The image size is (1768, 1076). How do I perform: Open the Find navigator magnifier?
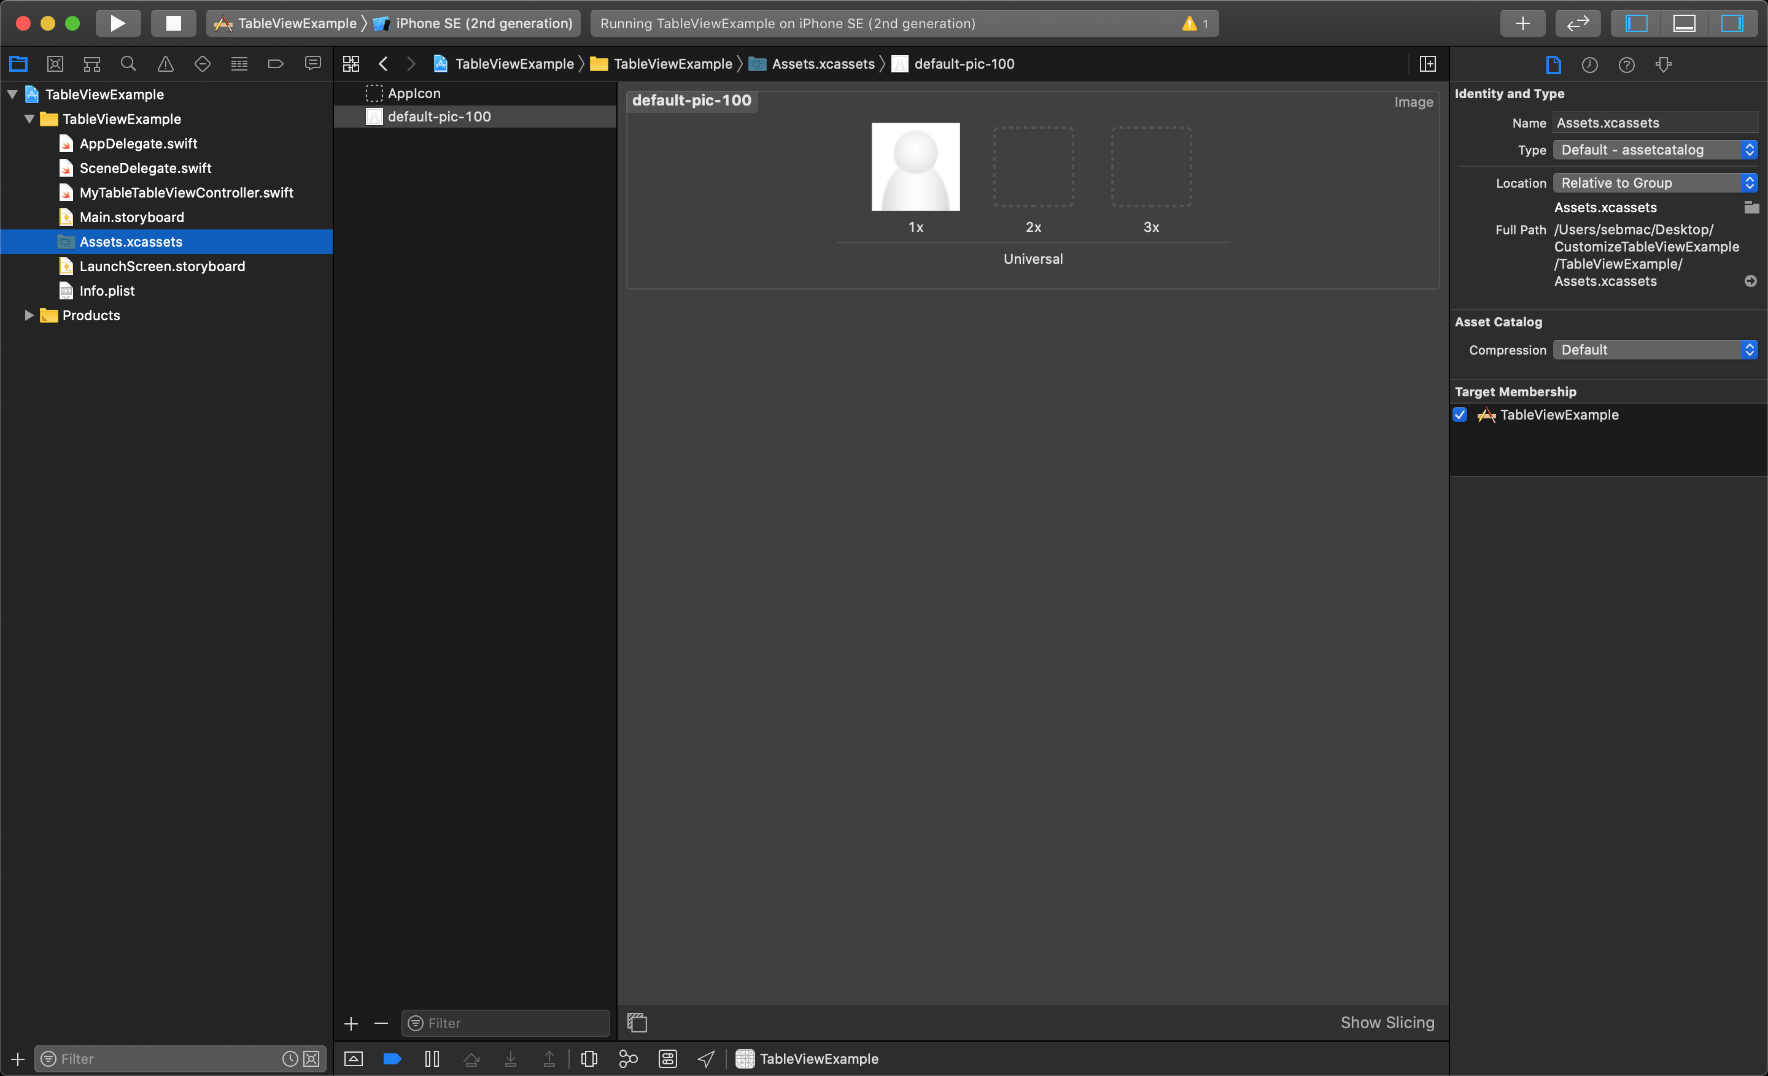pyautogui.click(x=128, y=64)
